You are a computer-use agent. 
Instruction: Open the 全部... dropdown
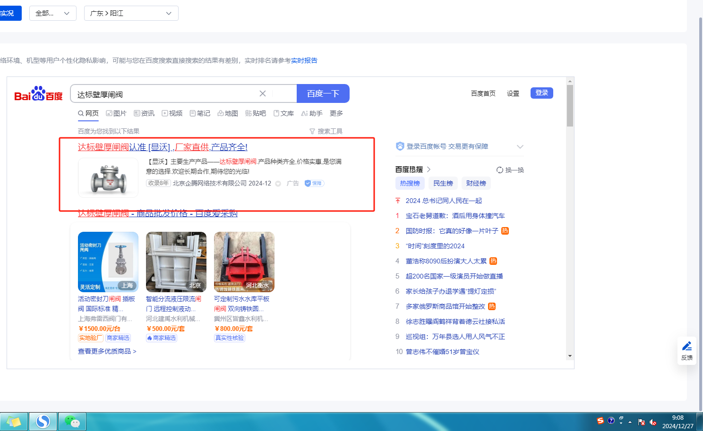pyautogui.click(x=53, y=13)
